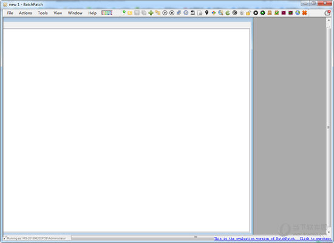Screen dimensions: 334x243
Task: Click the multicolored grid swatch icon
Action: tap(107, 13)
